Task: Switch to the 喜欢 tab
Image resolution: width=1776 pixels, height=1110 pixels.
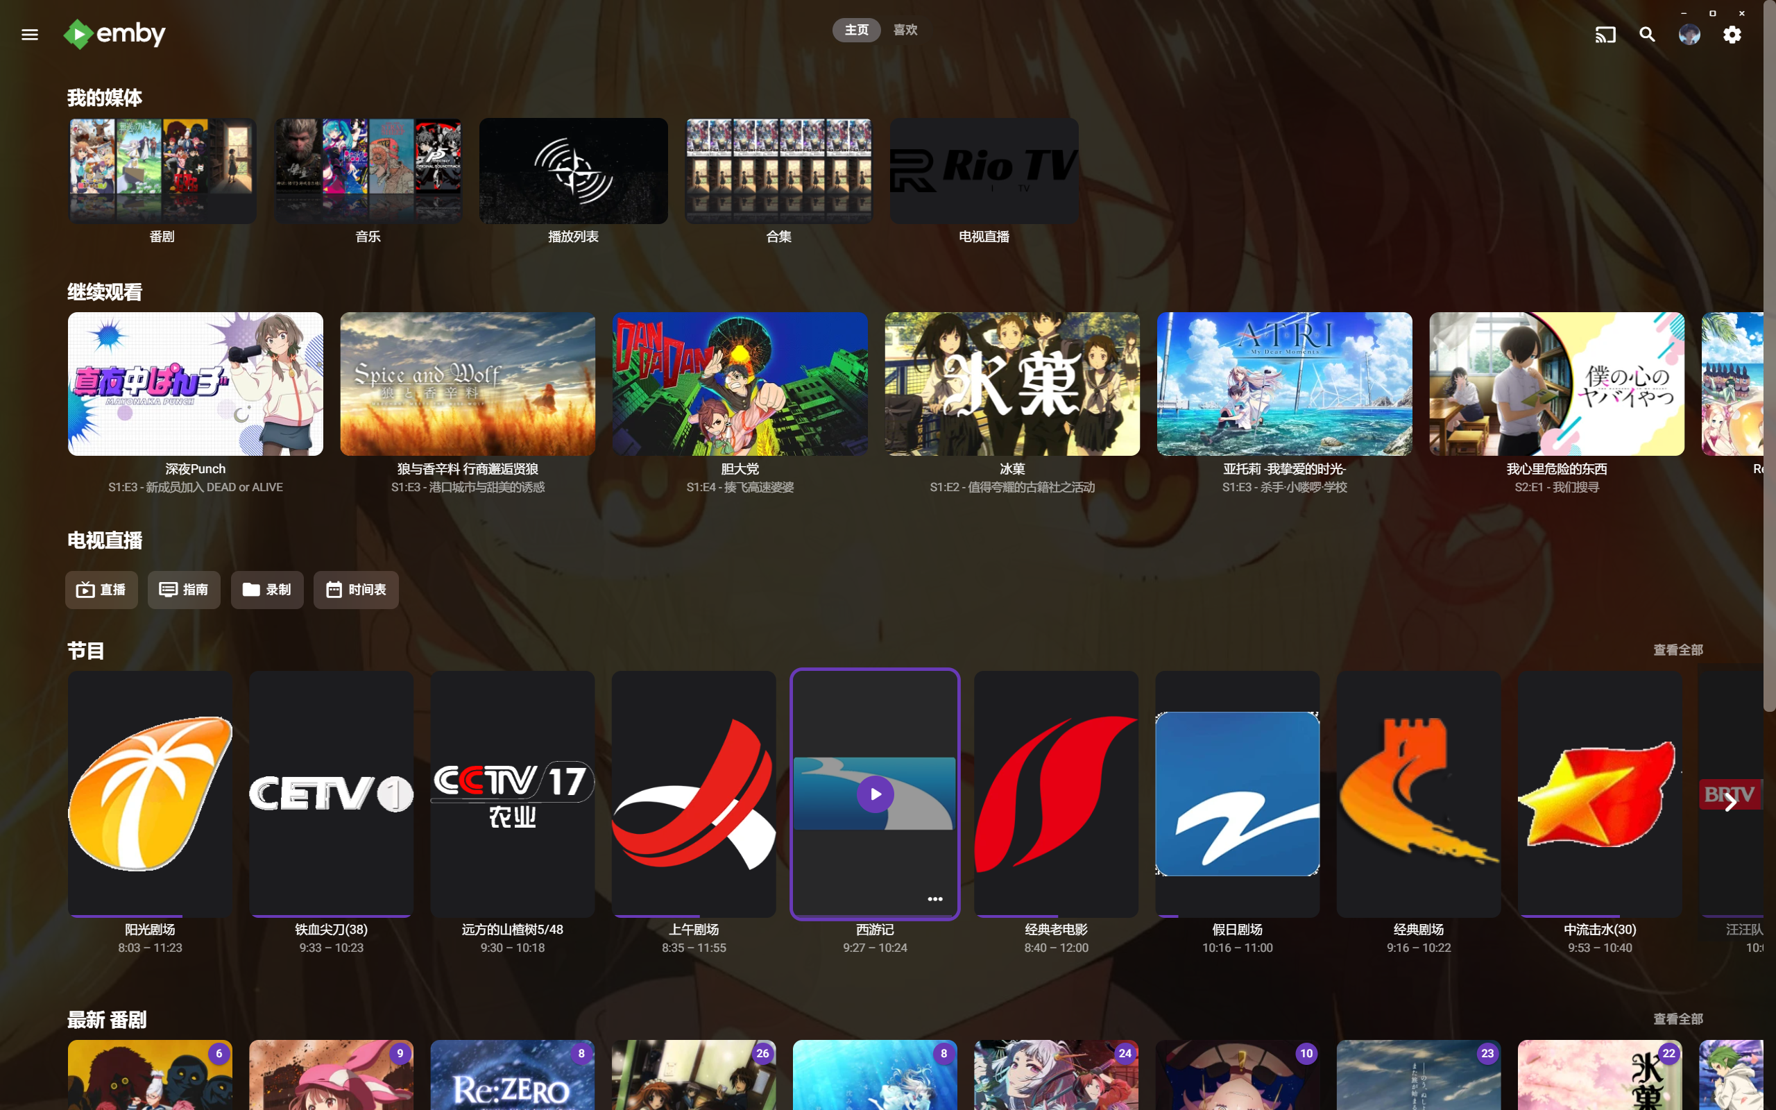Action: click(x=905, y=30)
